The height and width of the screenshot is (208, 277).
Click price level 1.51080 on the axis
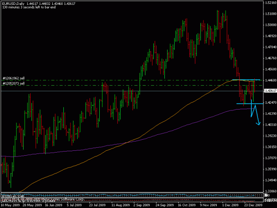tap(271, 14)
